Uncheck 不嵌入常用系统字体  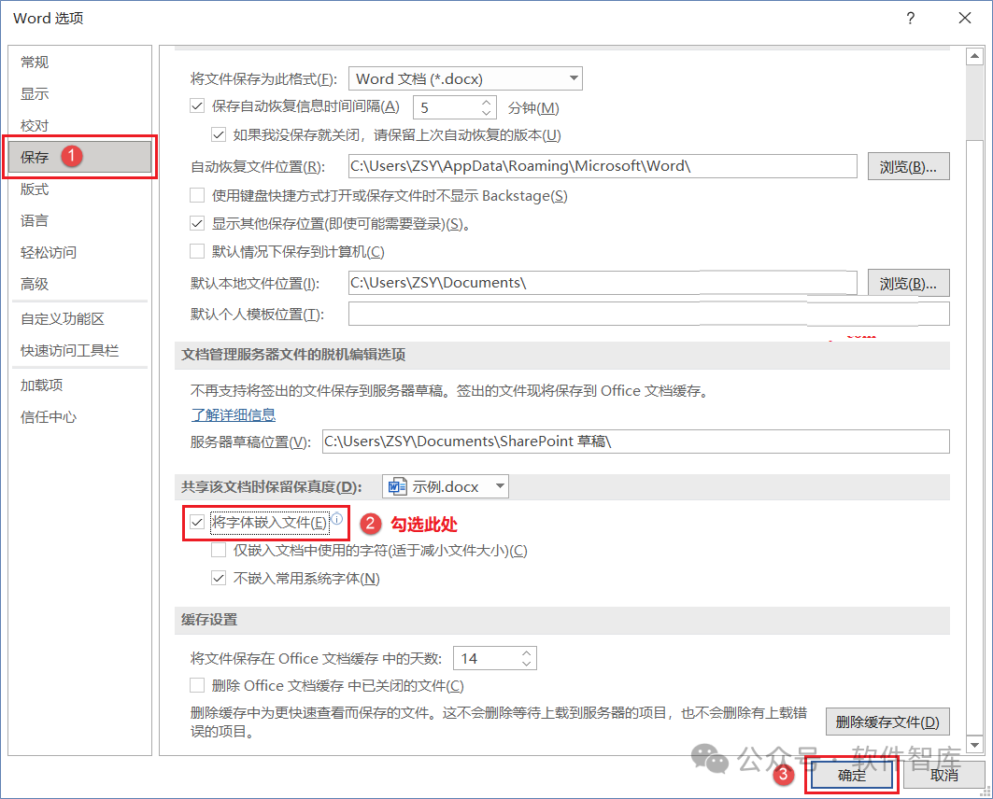(x=218, y=577)
